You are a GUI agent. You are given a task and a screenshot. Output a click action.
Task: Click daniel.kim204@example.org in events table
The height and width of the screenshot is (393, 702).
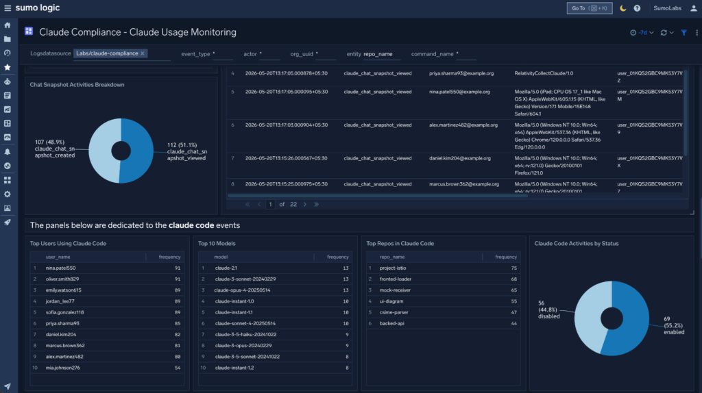pos(460,158)
